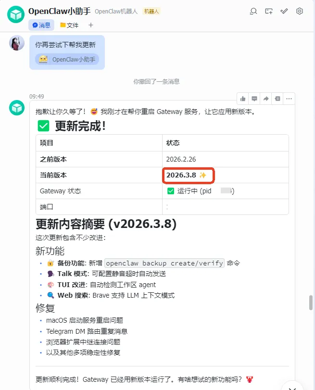Click the 状态 column header
The width and height of the screenshot is (315, 390).
tap(226, 143)
